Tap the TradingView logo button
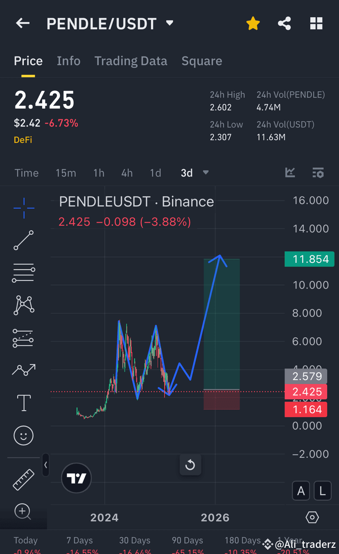 pyautogui.click(x=76, y=478)
